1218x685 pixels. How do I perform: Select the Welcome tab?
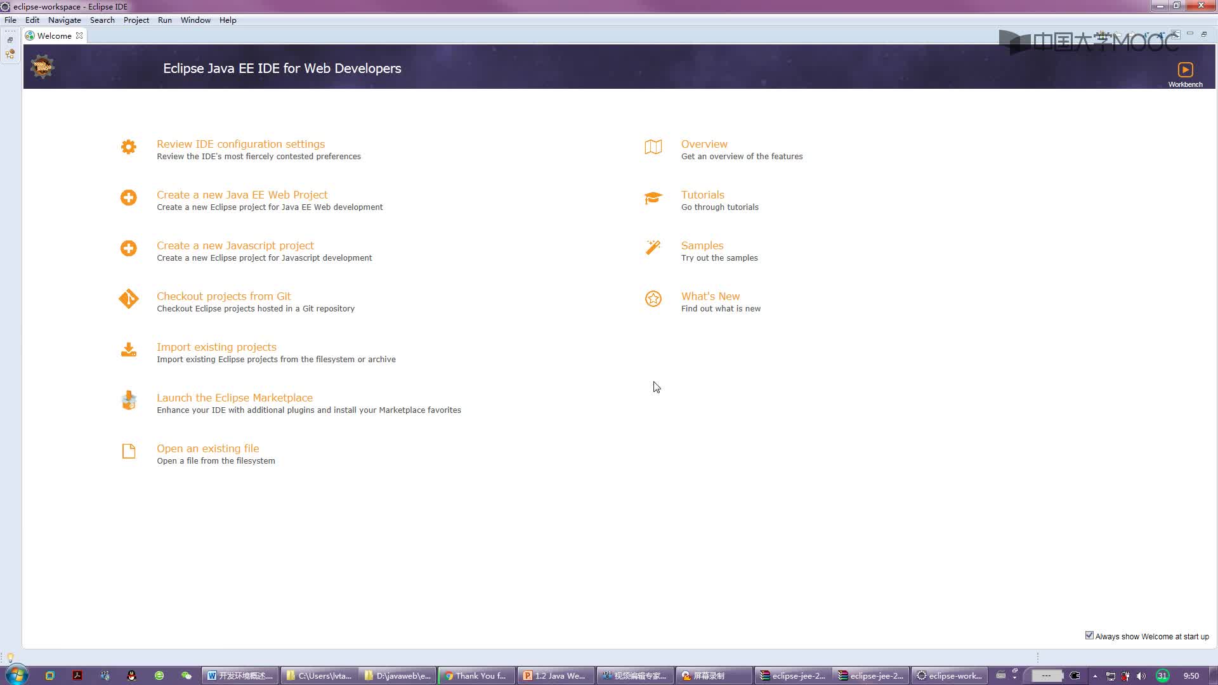tap(54, 36)
